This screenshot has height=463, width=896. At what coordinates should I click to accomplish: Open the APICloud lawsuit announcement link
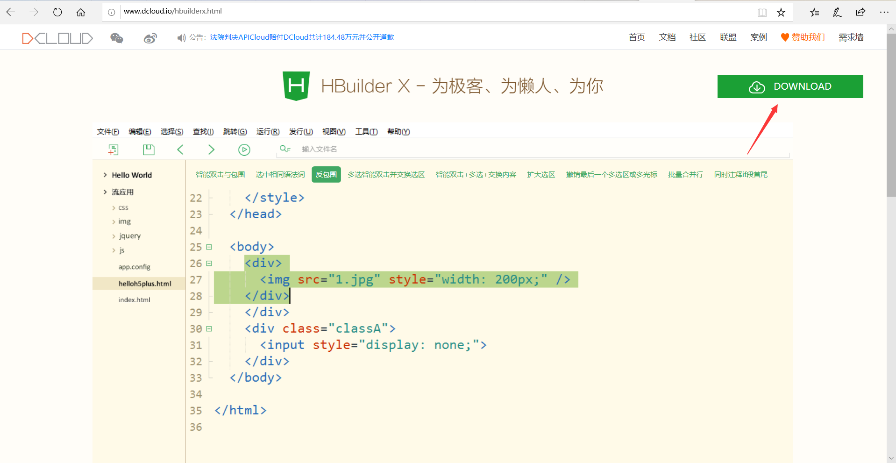301,37
